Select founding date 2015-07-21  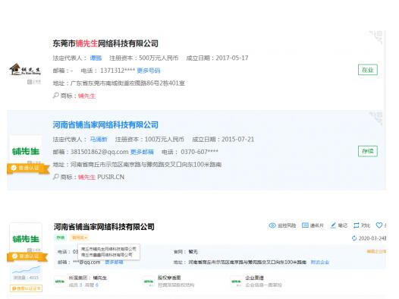(x=237, y=139)
